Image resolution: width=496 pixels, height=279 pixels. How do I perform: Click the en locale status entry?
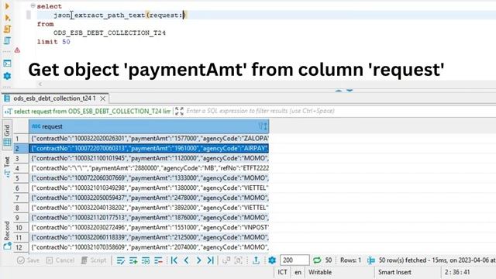(298, 272)
